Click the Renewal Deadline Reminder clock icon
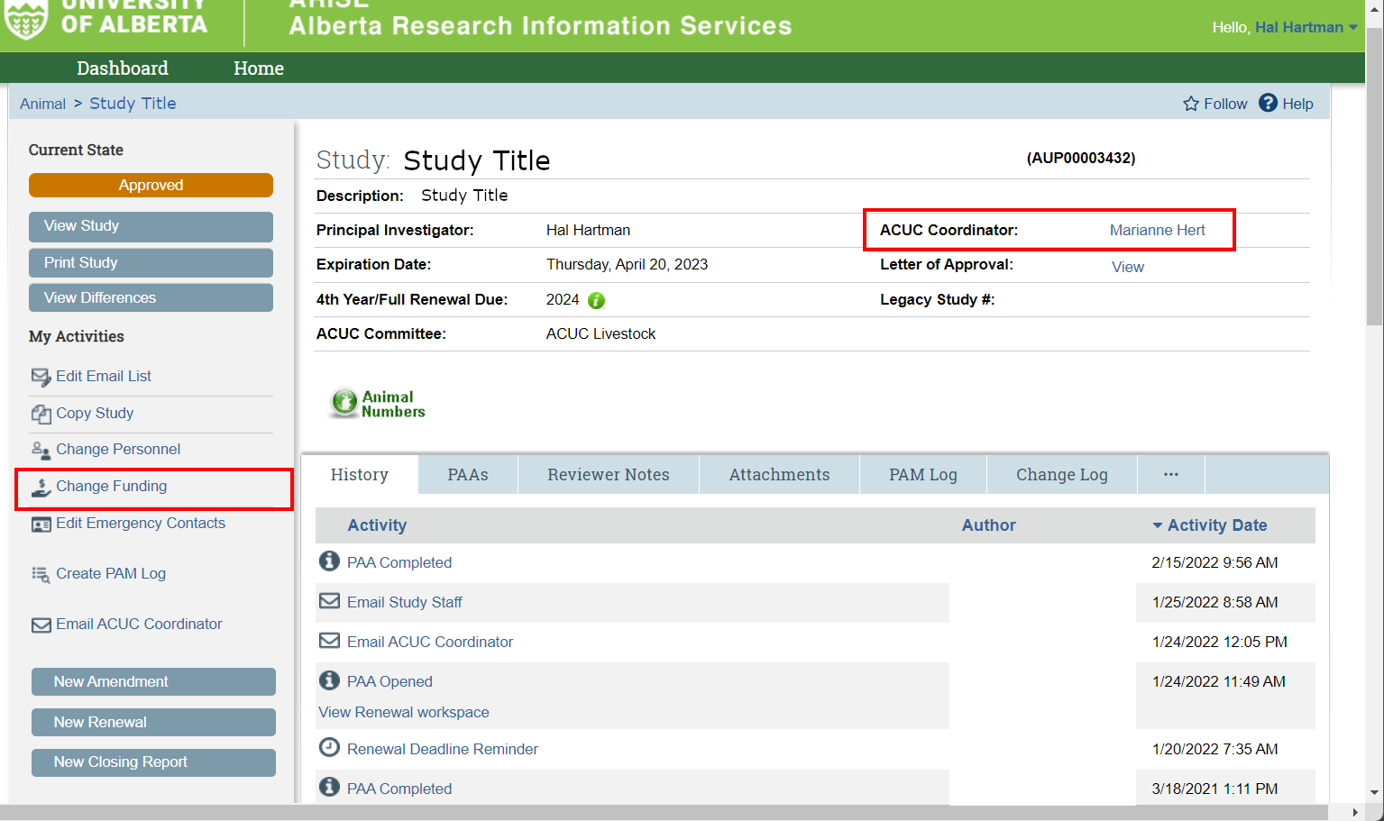The width and height of the screenshot is (1384, 821). (330, 748)
